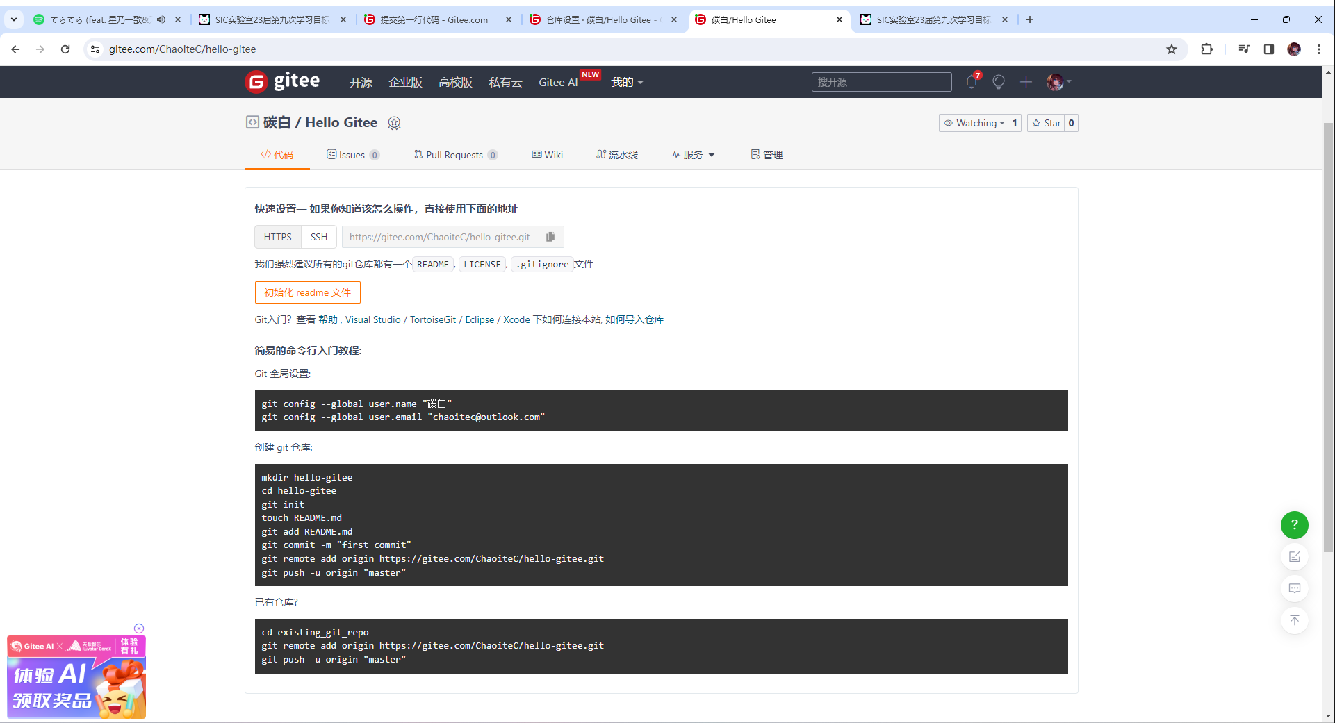1335x723 pixels.
Task: Click the lightbulb icon in the navbar
Action: coord(999,82)
